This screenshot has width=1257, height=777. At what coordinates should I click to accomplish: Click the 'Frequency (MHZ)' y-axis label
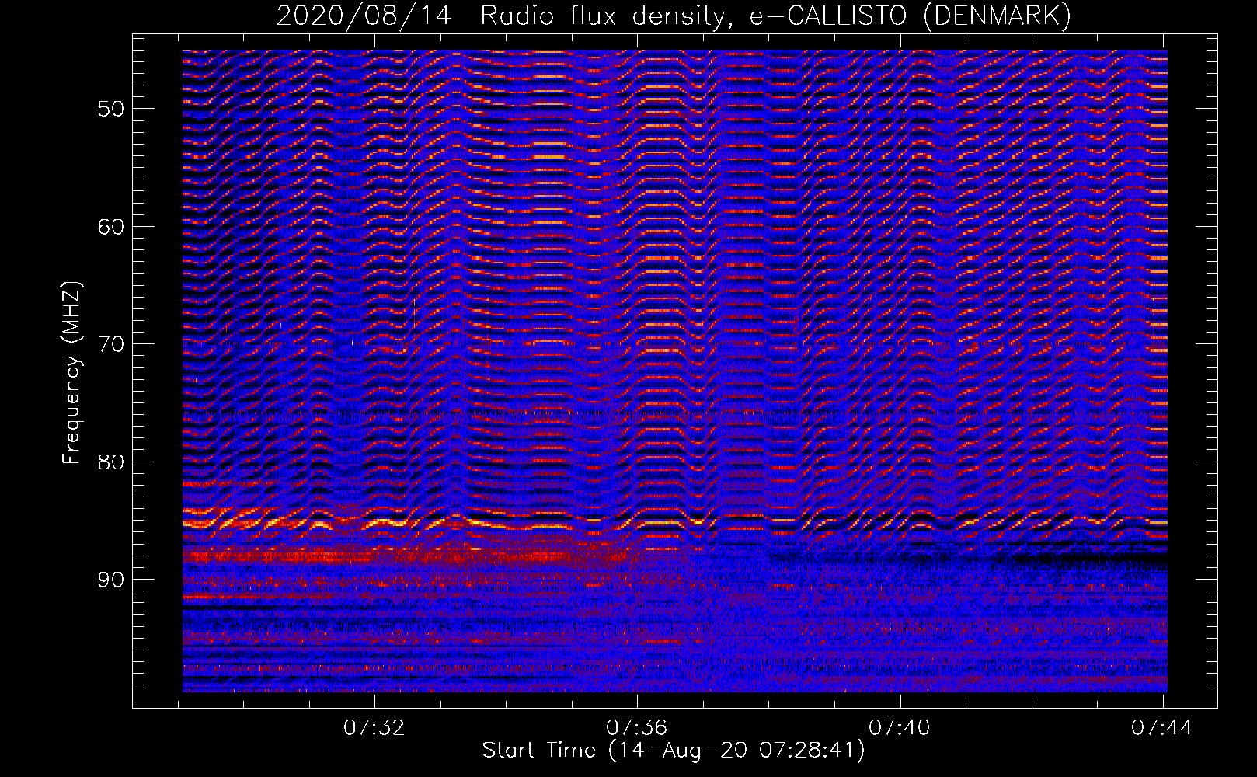pos(71,373)
